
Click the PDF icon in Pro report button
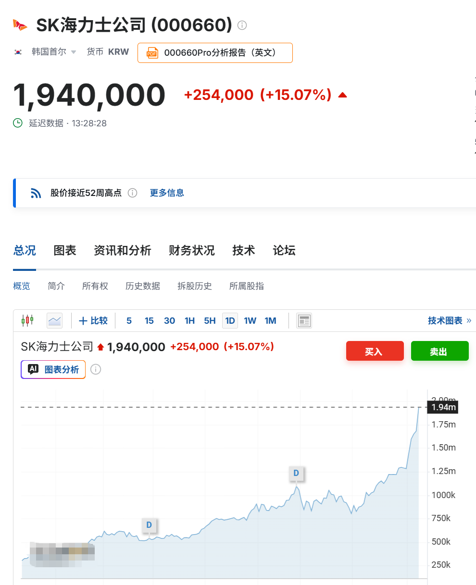(152, 53)
